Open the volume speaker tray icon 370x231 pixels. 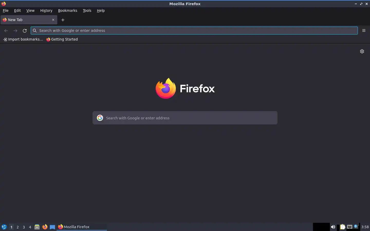pos(333,227)
